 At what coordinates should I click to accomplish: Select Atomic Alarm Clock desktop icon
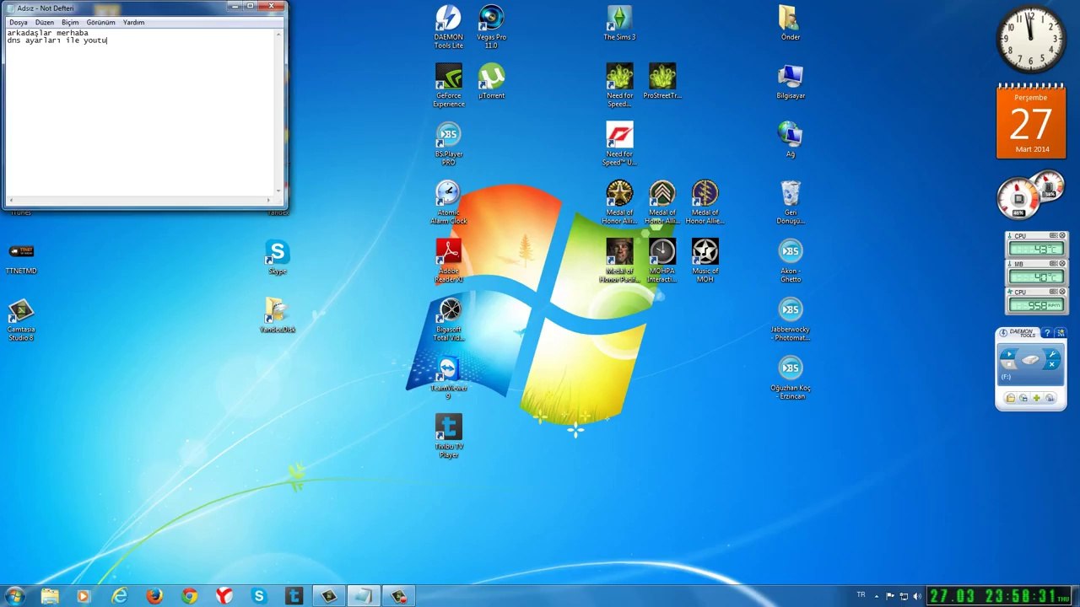pyautogui.click(x=448, y=202)
